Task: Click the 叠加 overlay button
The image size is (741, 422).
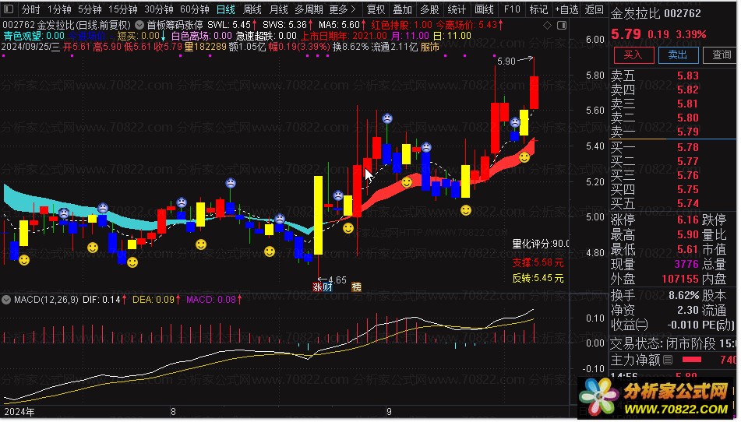Action: click(x=403, y=9)
